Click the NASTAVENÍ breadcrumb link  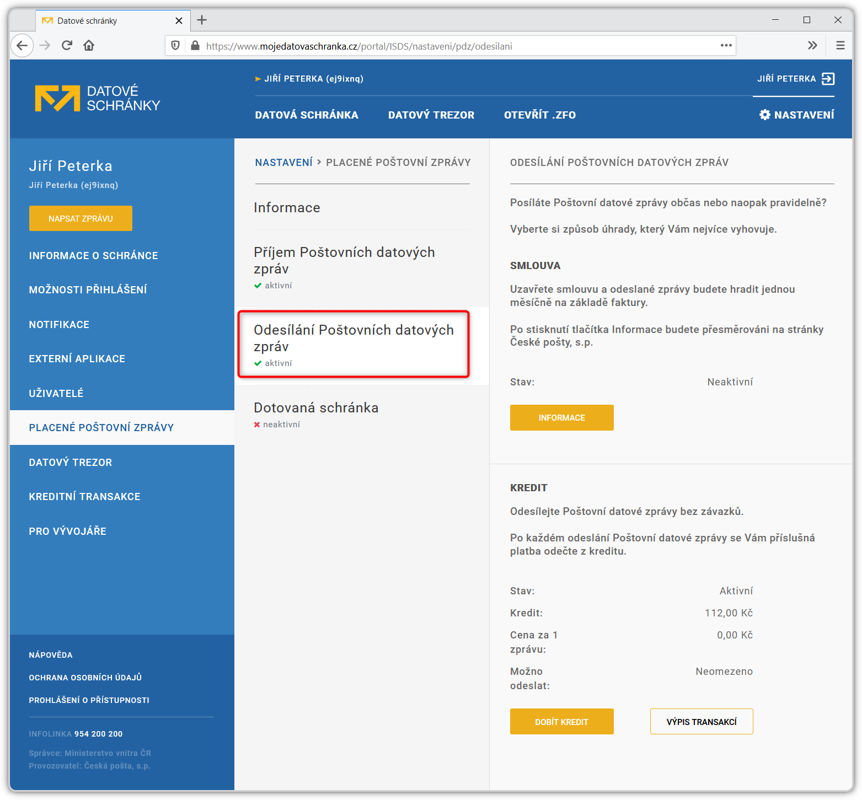[283, 162]
